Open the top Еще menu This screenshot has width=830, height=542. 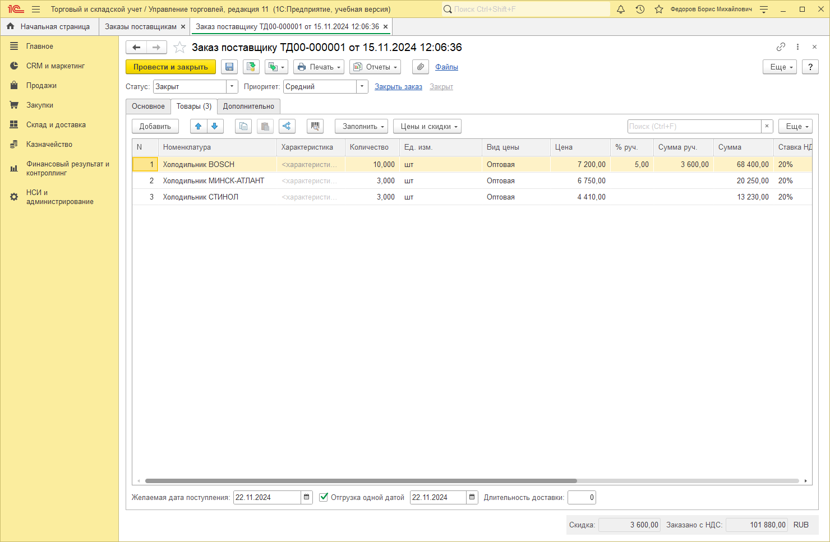(x=780, y=67)
